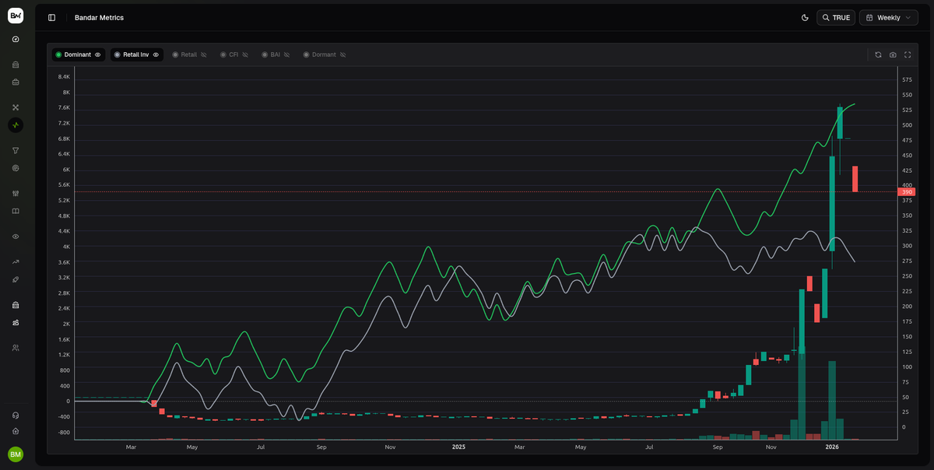Image resolution: width=934 pixels, height=470 pixels.
Task: Click the gray Retail Inv color dot
Action: pyautogui.click(x=117, y=55)
